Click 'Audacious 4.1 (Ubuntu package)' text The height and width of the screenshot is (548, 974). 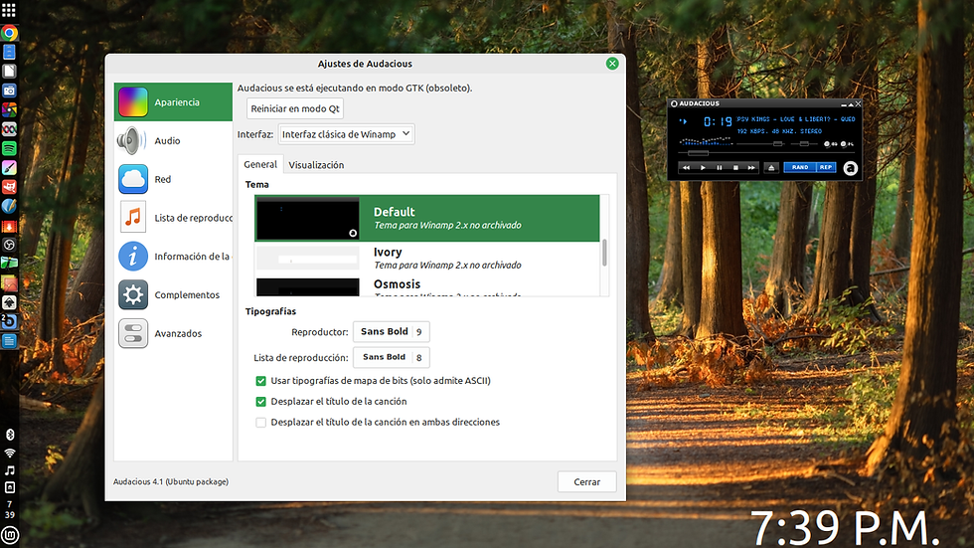(171, 481)
